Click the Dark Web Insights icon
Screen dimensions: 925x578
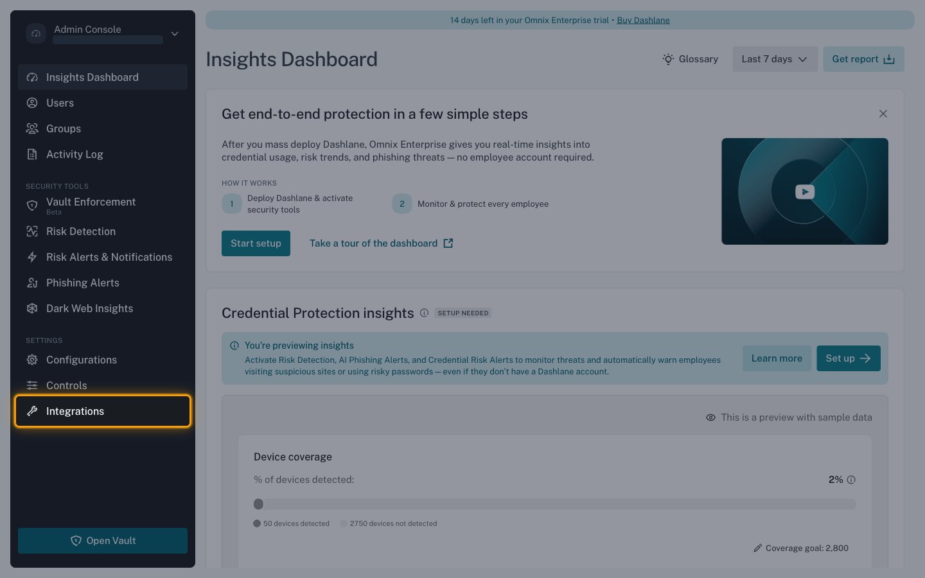coord(32,308)
